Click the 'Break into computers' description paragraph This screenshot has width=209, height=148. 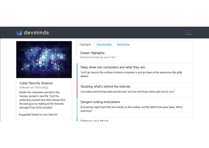point(42,100)
